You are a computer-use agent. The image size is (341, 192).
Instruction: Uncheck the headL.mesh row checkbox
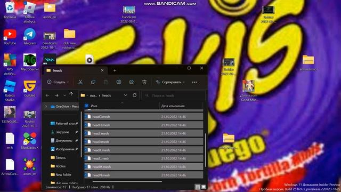pyautogui.click(x=86, y=158)
